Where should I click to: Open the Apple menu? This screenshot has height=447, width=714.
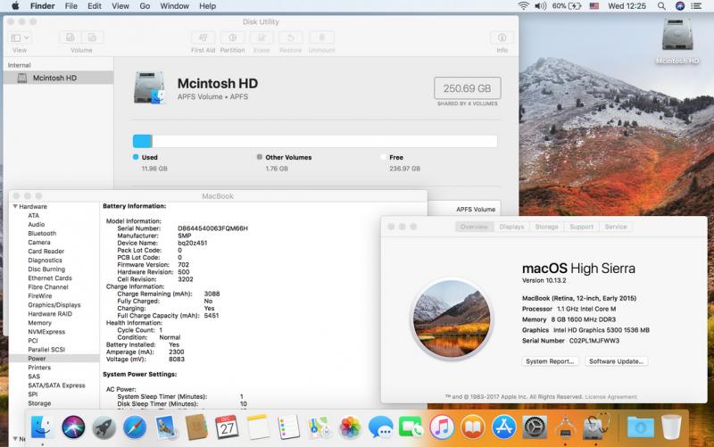coord(15,6)
